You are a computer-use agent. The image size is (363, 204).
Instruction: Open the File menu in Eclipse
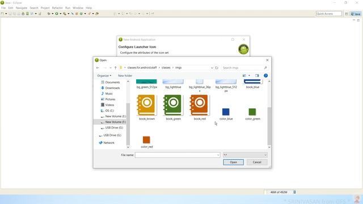tap(3, 8)
